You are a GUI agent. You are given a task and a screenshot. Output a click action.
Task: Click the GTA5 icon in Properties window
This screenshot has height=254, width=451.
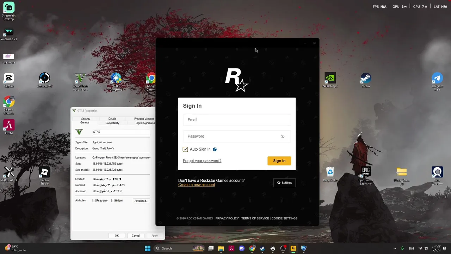coord(79,132)
